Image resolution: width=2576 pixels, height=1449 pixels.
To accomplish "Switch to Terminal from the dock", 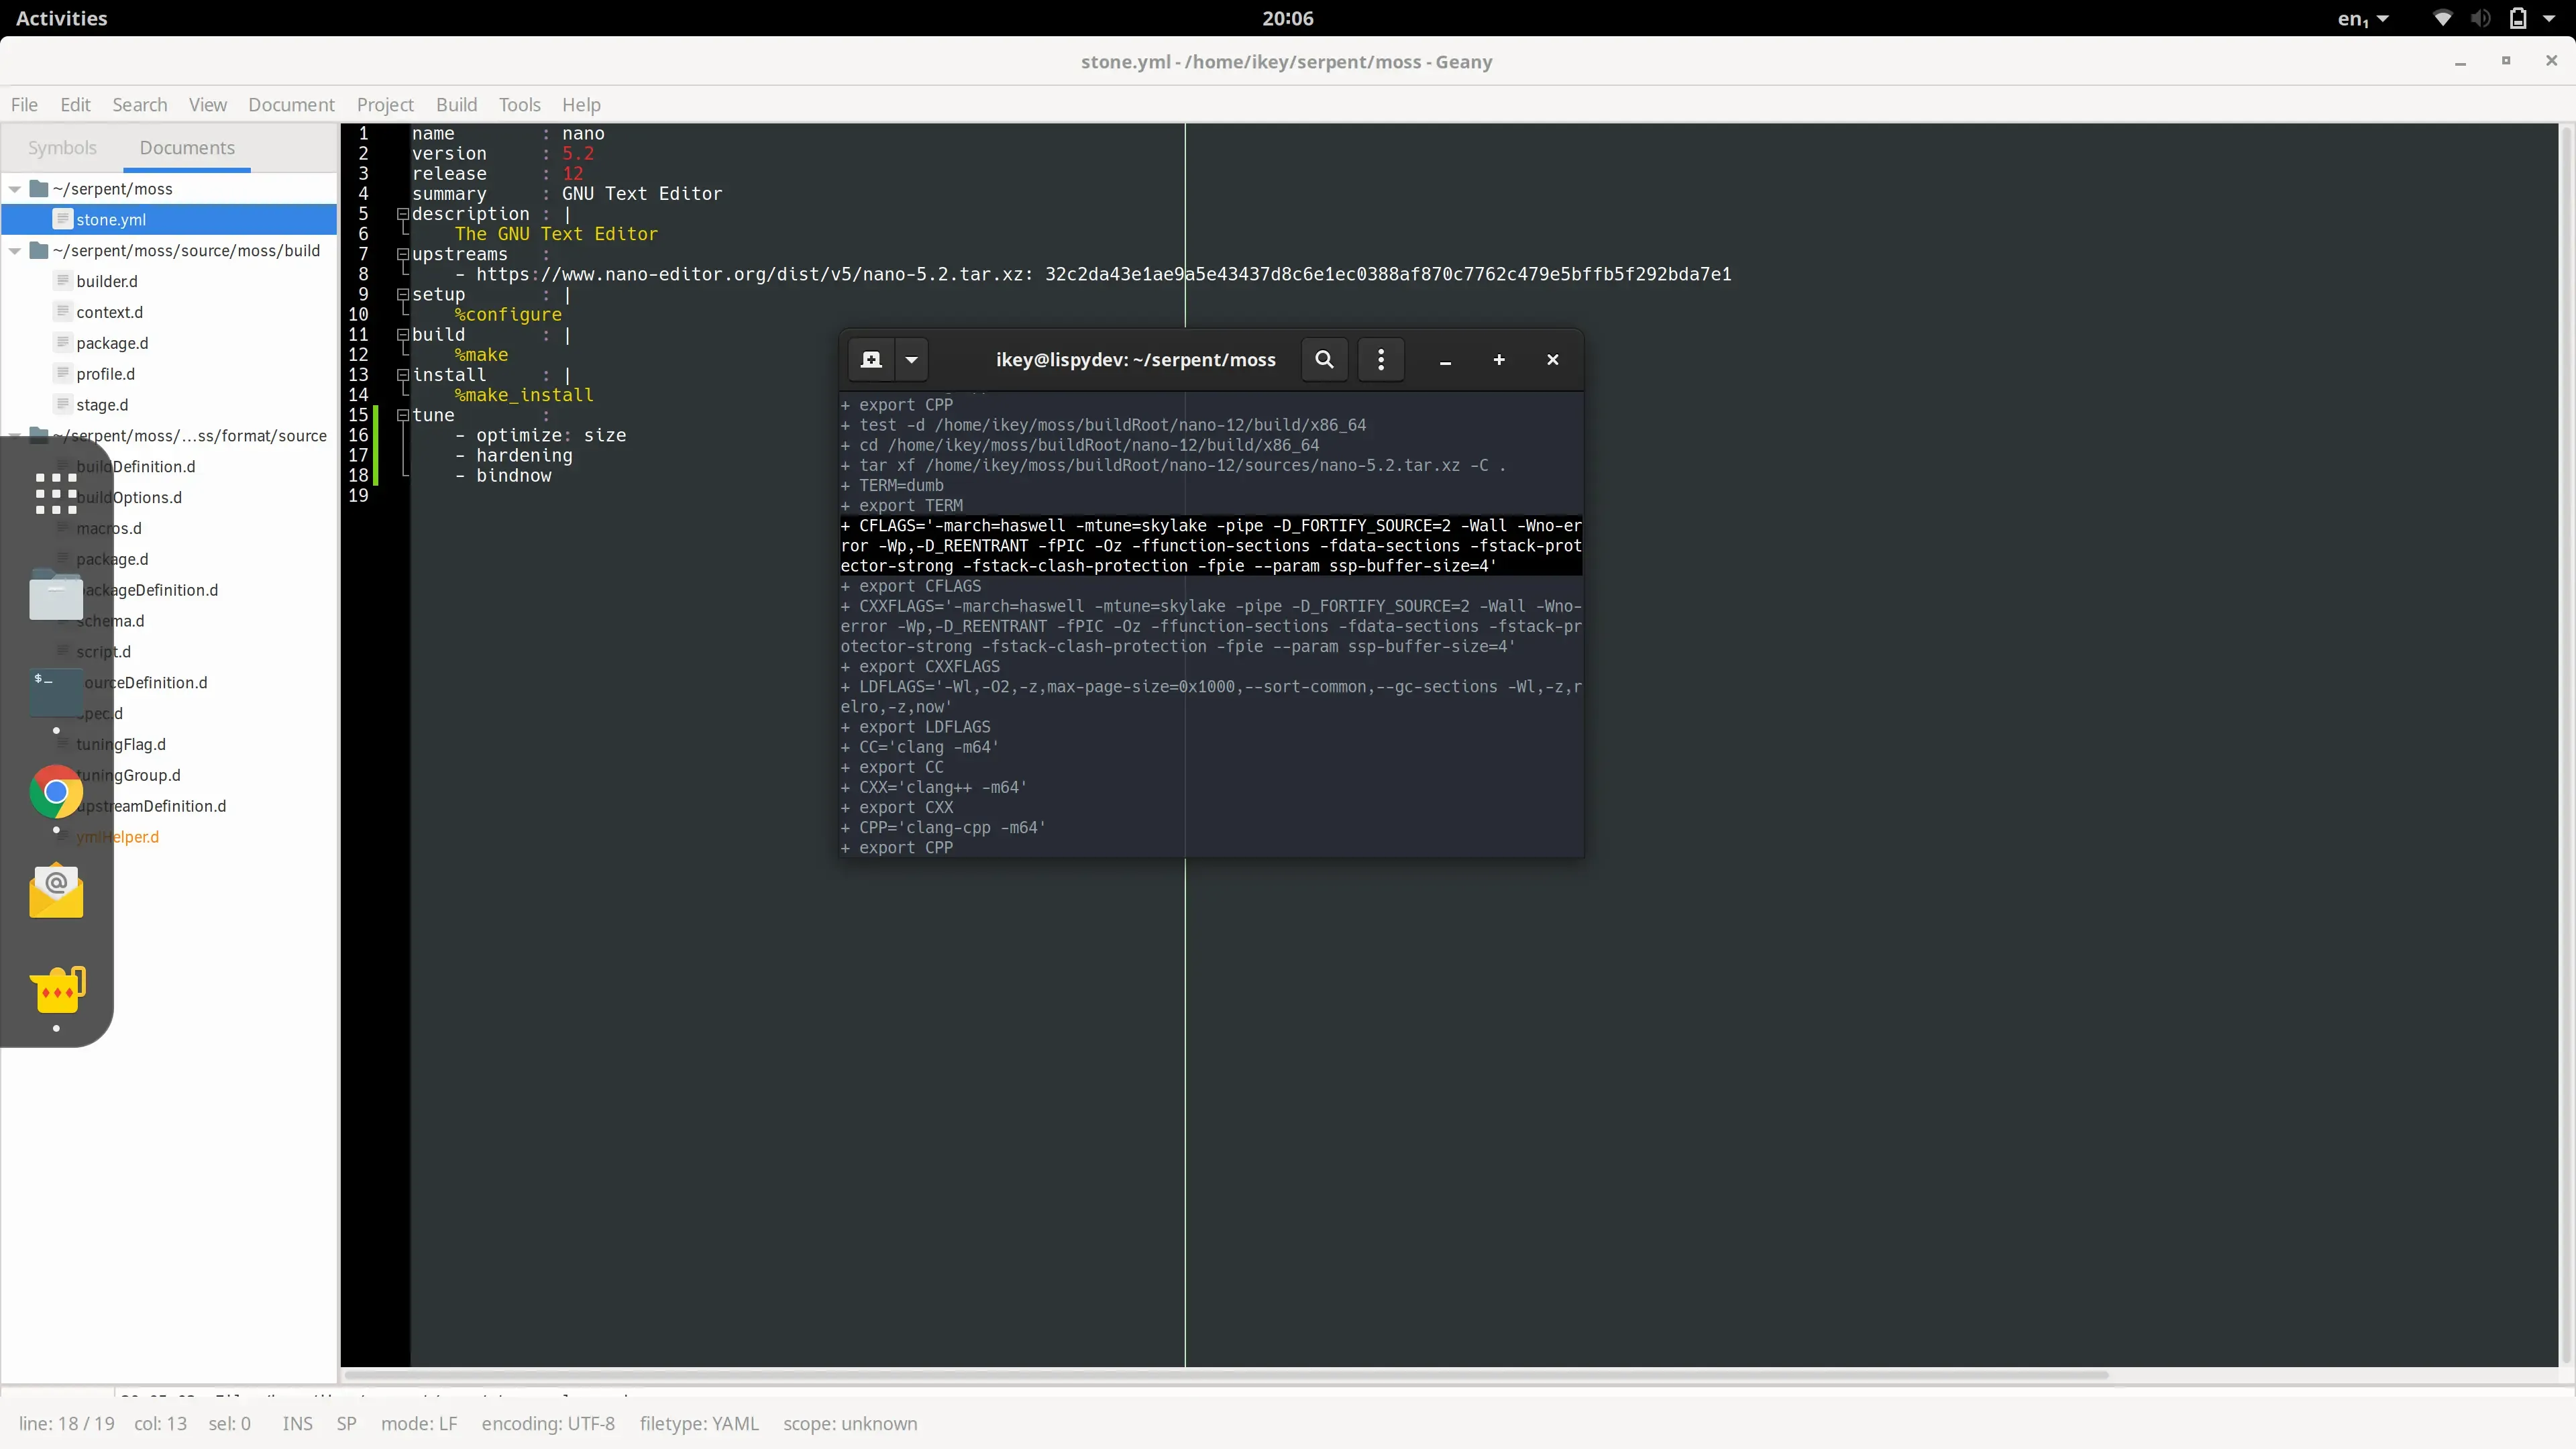I will pyautogui.click(x=56, y=693).
